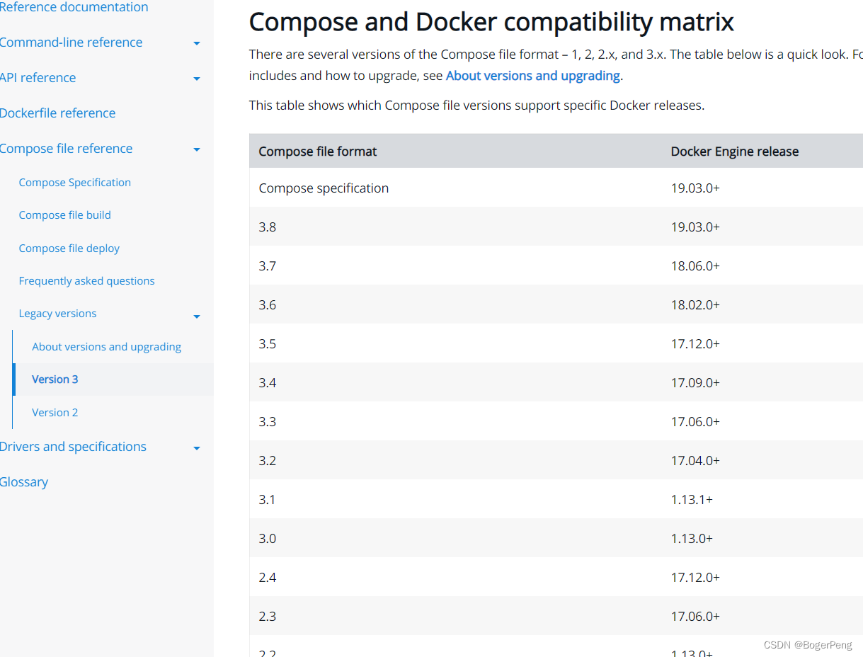Viewport: 863px width, 657px height.
Task: Click the 17.04.0+ release cell
Action: [695, 461]
